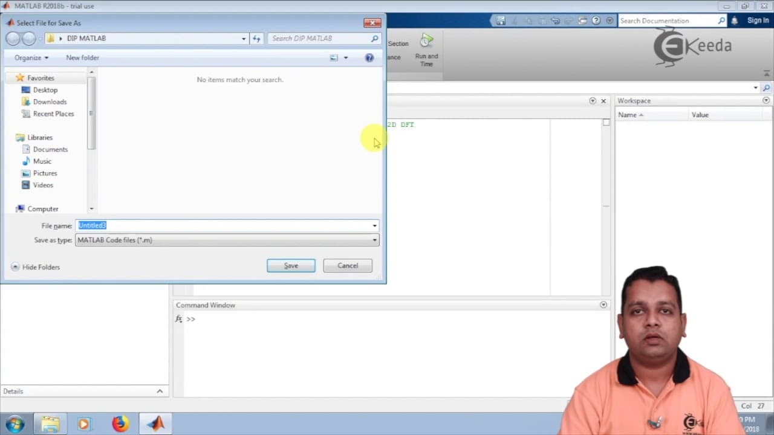
Task: Select Desktop in navigation pane
Action: 45,90
